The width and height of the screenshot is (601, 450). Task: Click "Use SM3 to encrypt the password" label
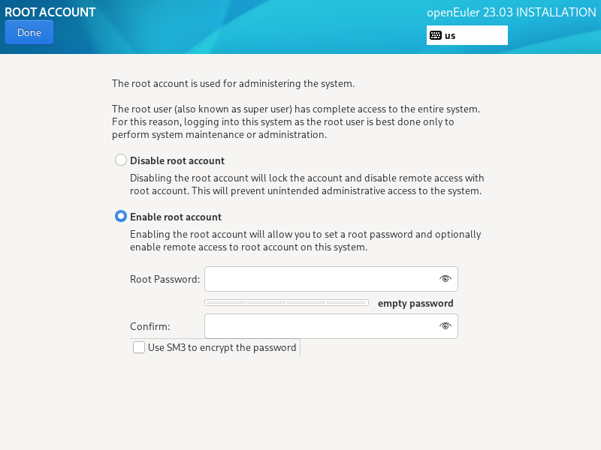(x=222, y=347)
